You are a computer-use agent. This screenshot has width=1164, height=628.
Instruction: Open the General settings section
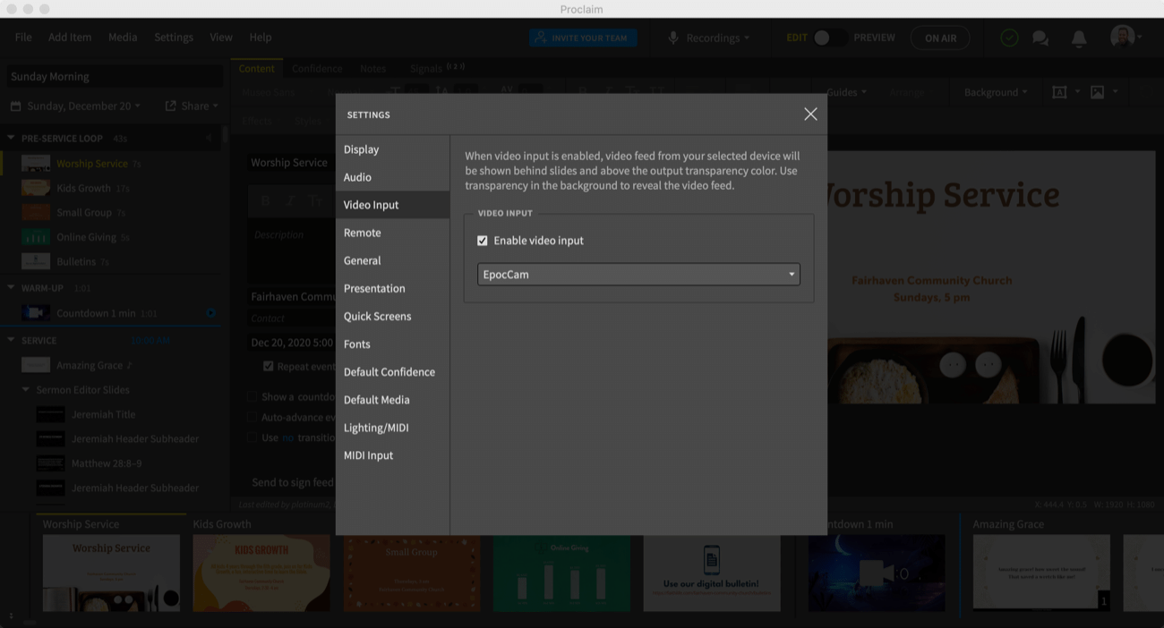click(392, 260)
